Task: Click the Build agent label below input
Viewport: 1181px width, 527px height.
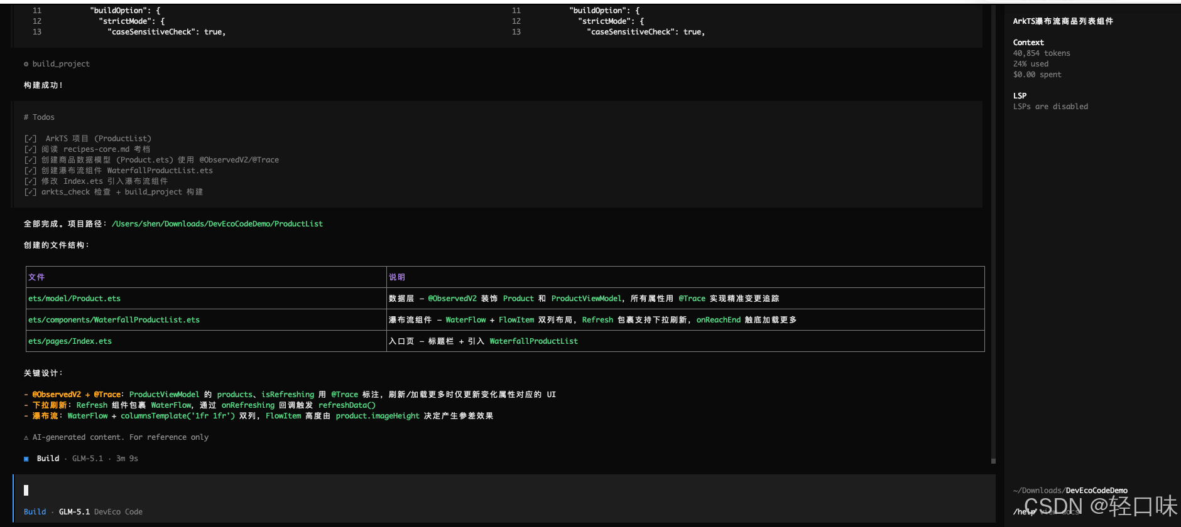Action: tap(35, 512)
